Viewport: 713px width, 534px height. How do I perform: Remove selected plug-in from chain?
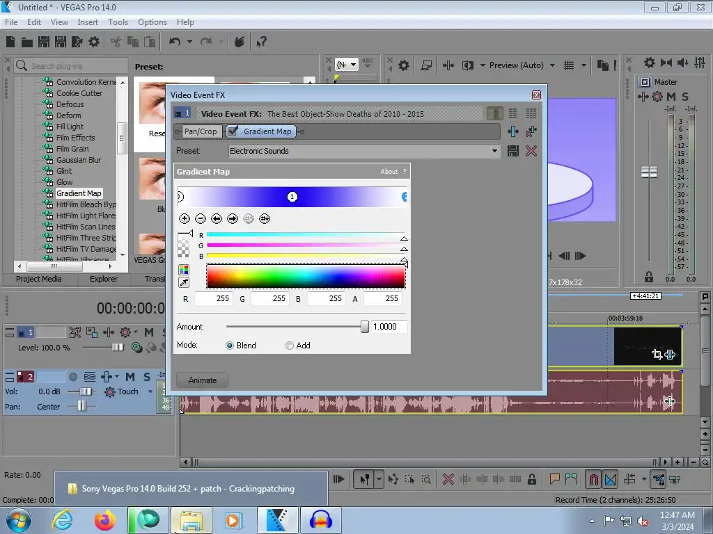coord(531,131)
